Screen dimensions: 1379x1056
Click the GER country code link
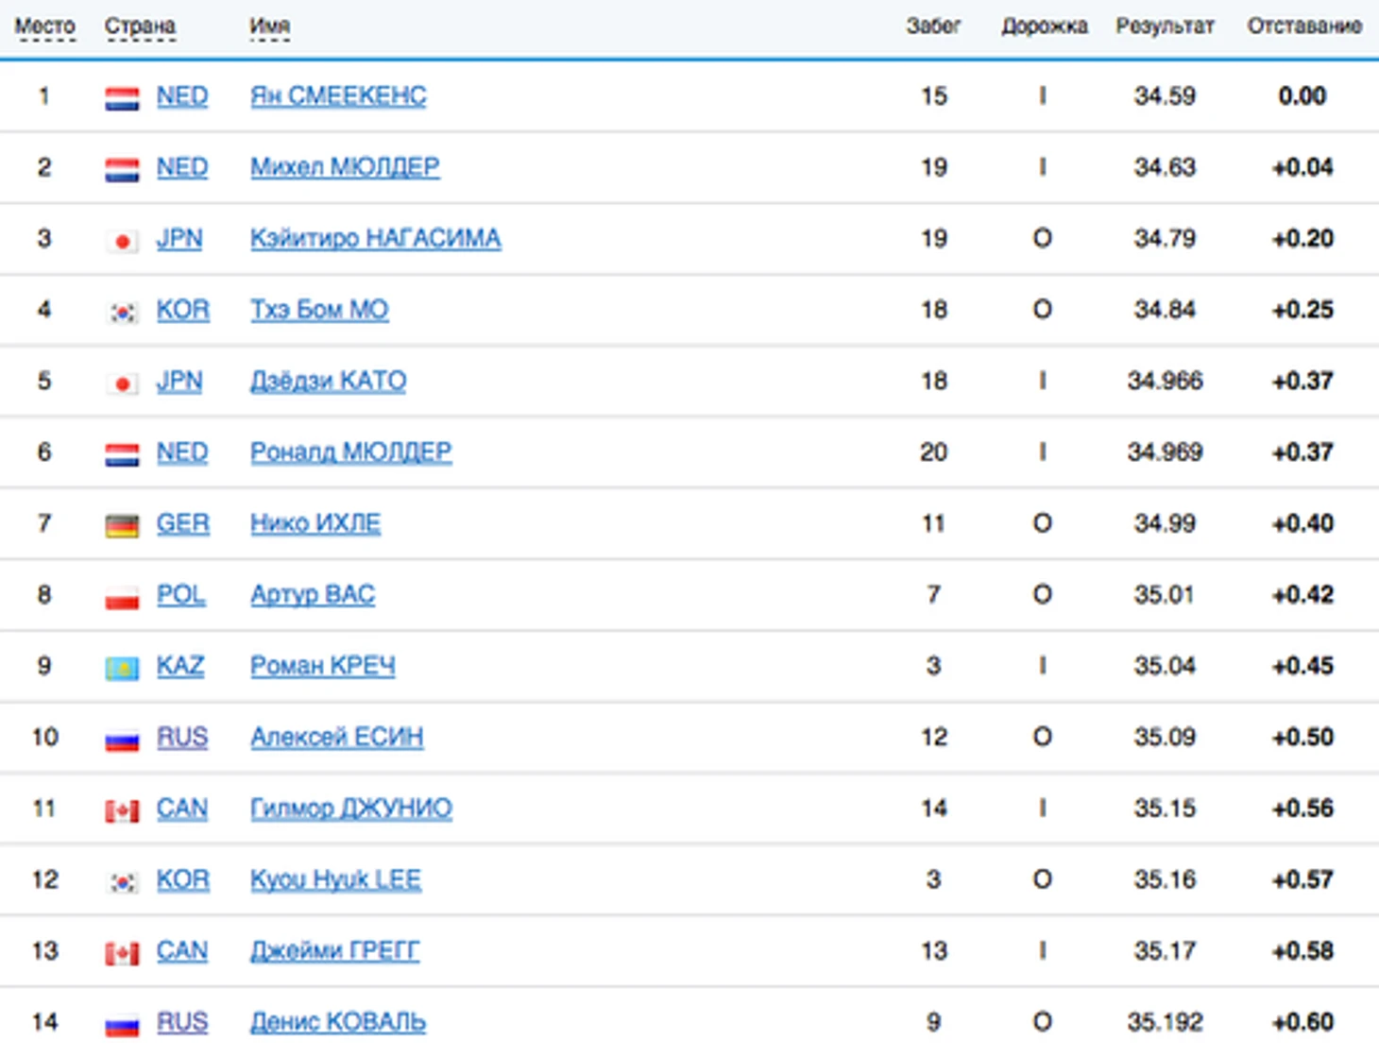[182, 523]
